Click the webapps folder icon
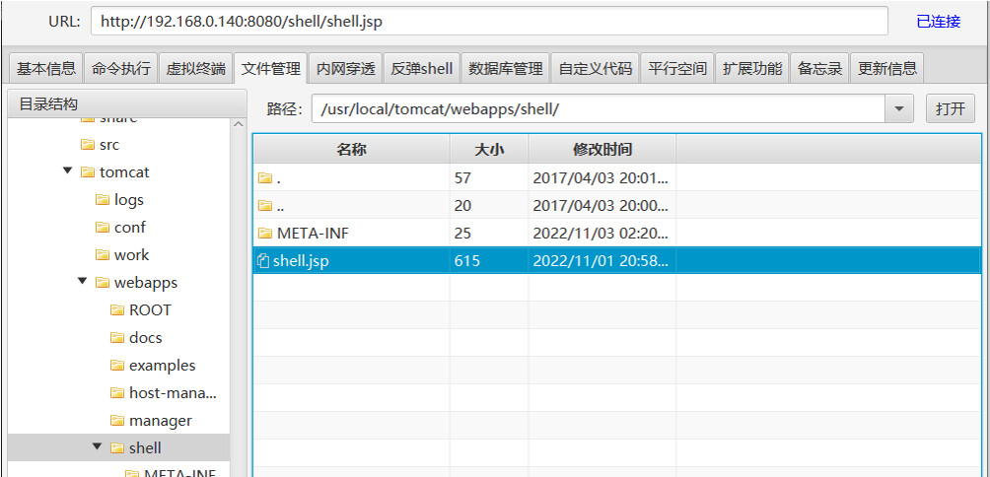Viewport: 990px width, 477px height. (103, 283)
